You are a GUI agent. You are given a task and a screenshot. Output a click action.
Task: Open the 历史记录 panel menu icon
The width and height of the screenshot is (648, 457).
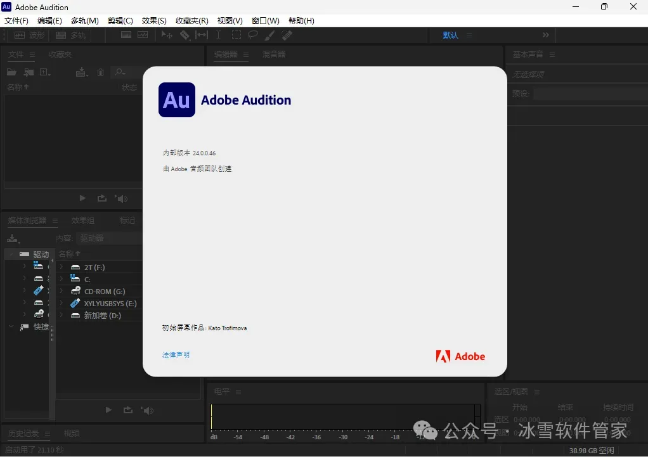(48, 434)
